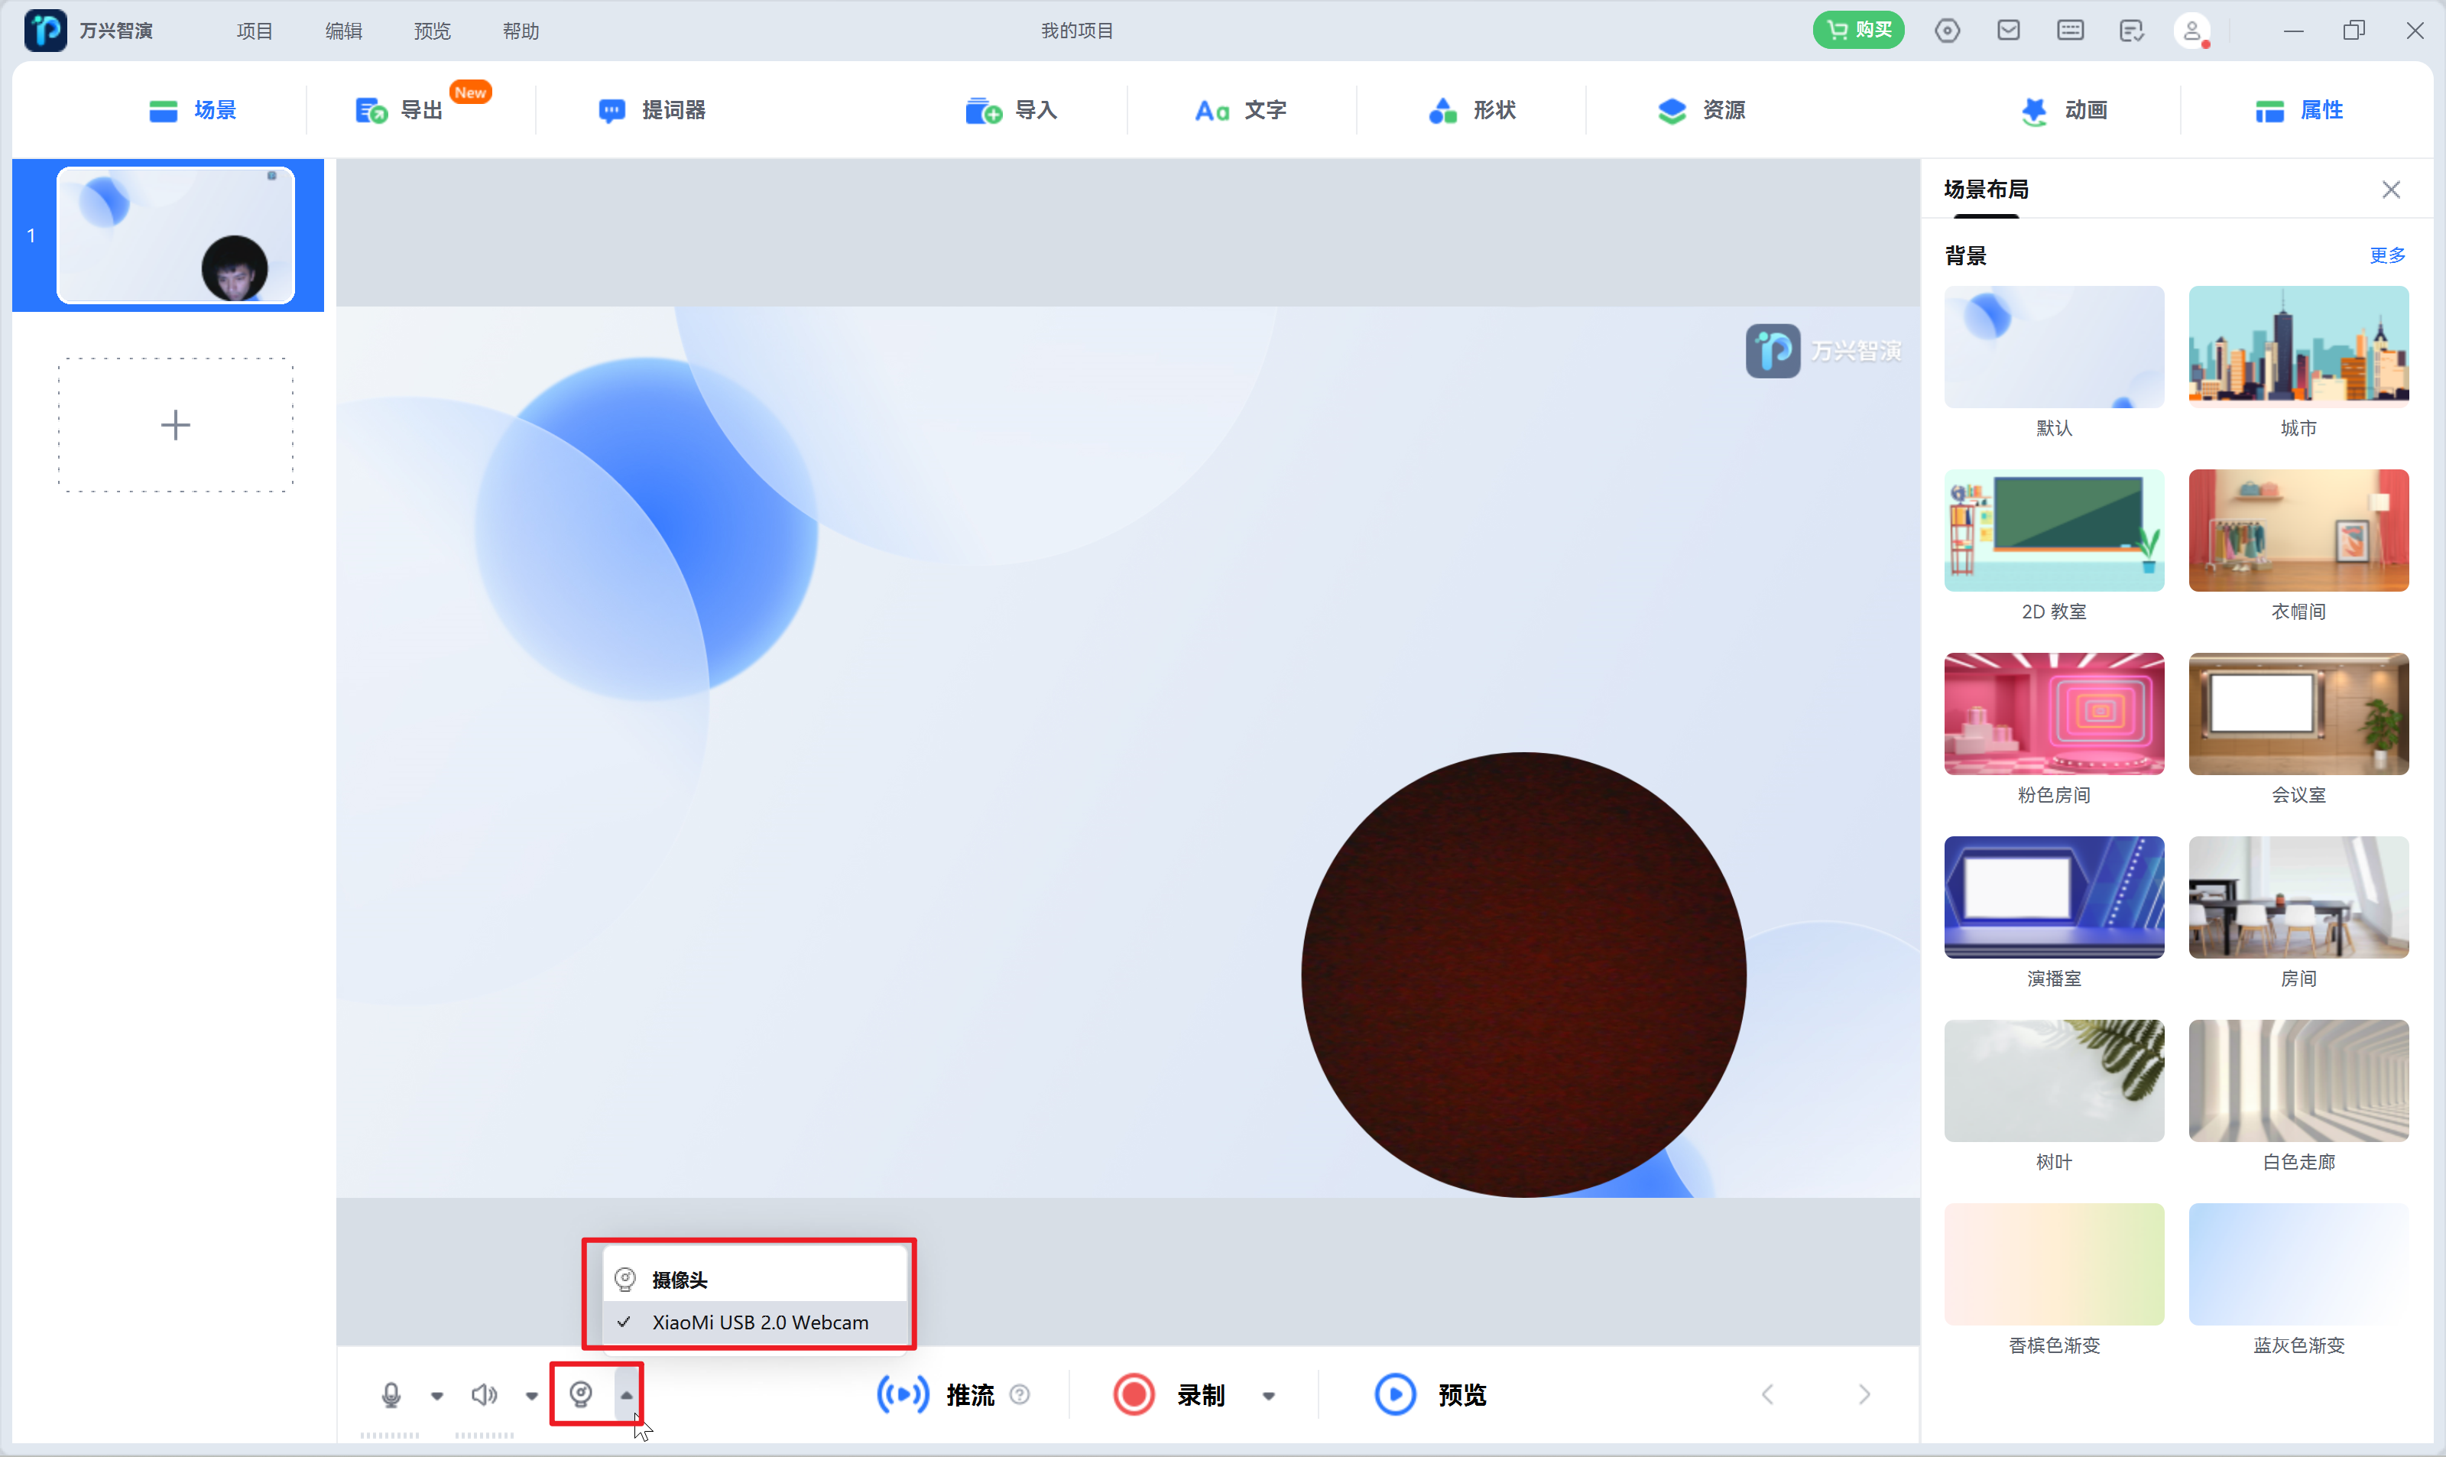Start recording with the 录制 button

tap(1134, 1394)
